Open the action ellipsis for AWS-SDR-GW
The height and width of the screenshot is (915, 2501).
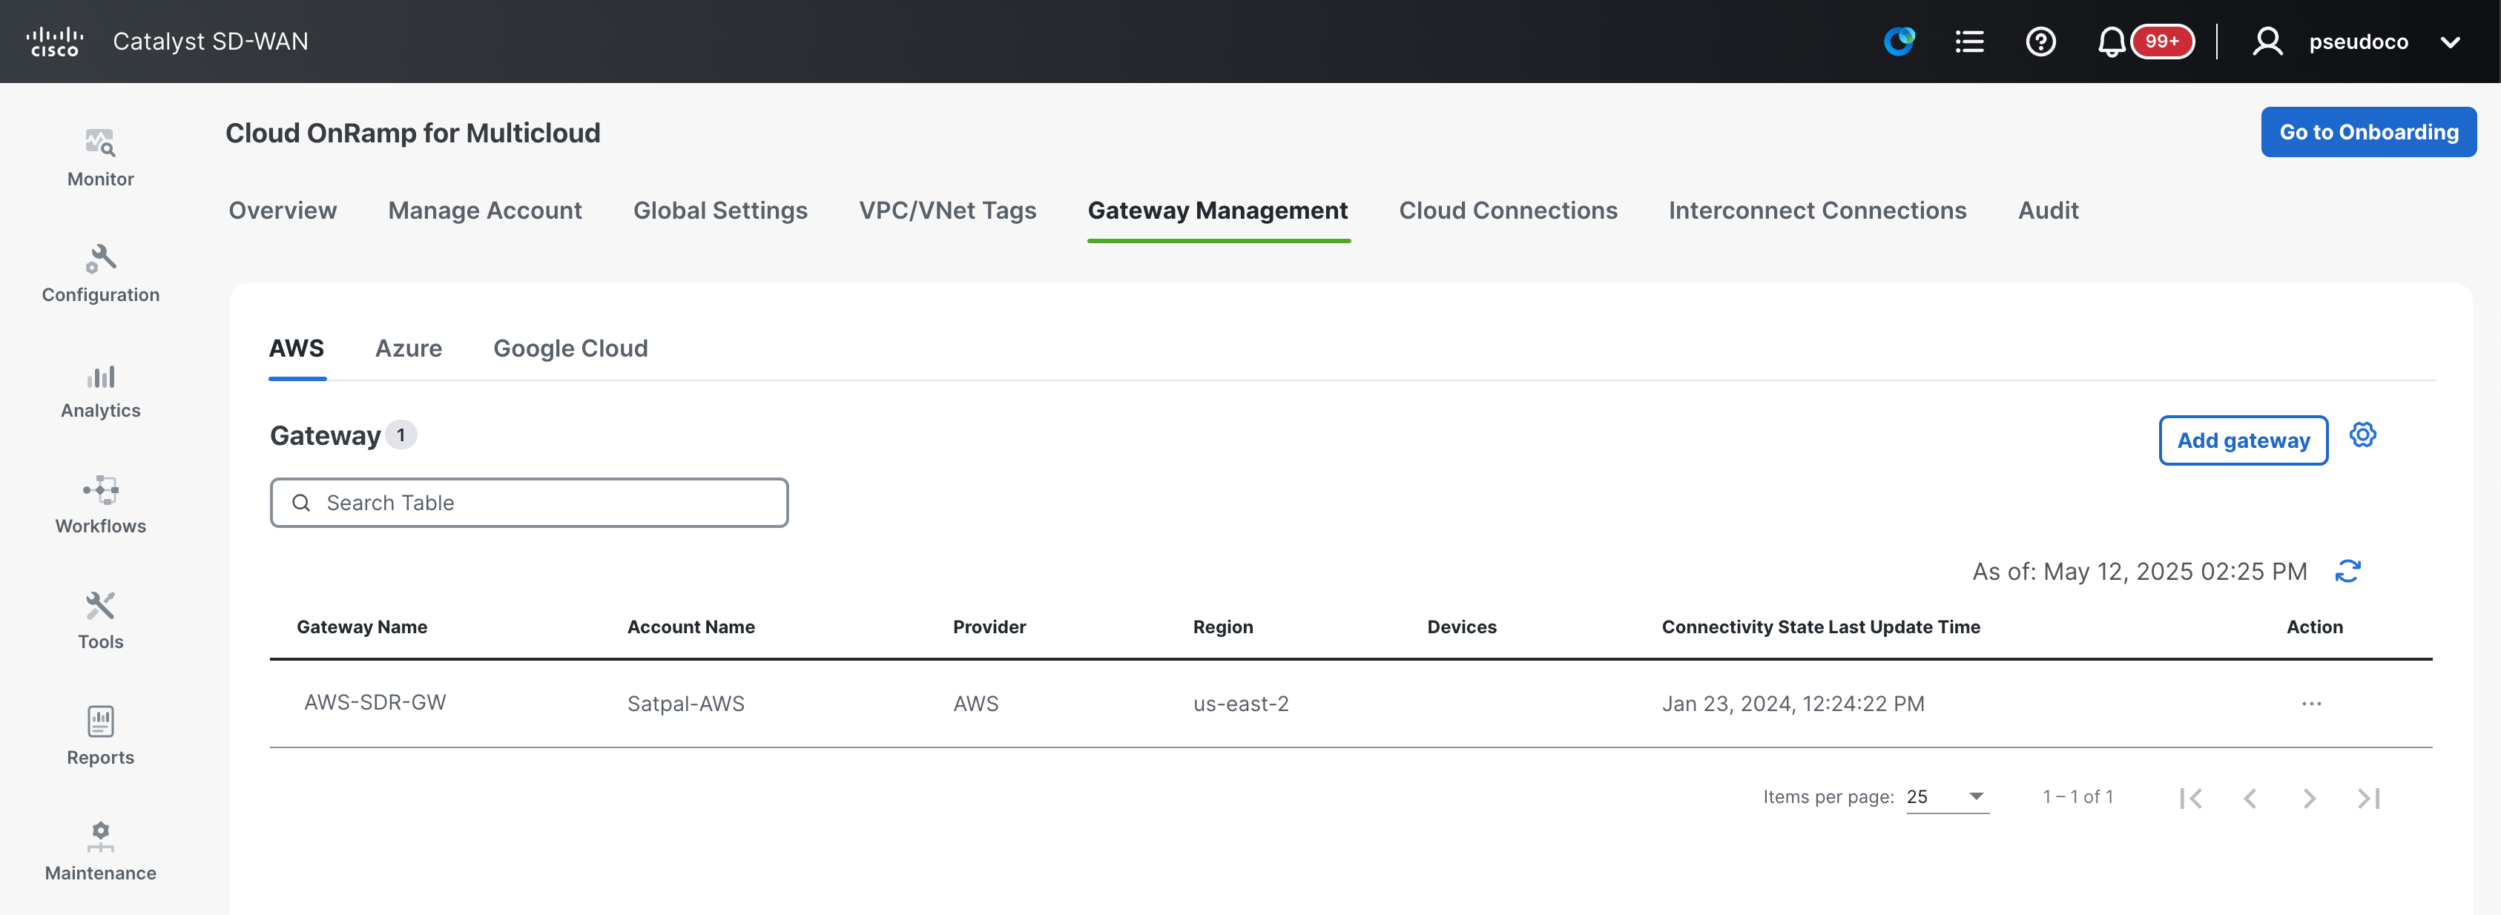coord(2310,704)
